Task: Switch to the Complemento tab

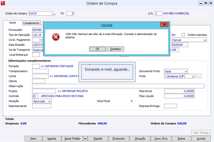Action: pos(31,23)
